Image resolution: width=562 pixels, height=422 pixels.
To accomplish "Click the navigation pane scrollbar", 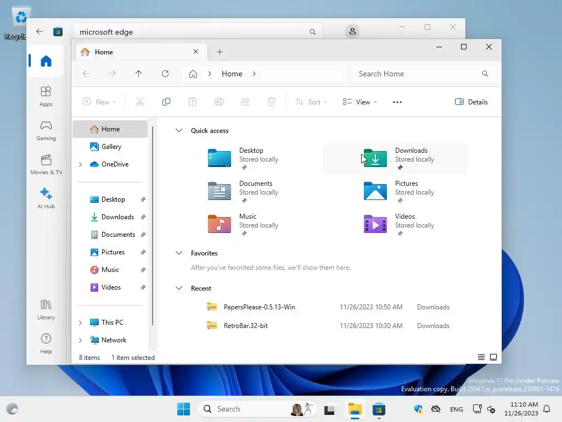I will pos(153,226).
